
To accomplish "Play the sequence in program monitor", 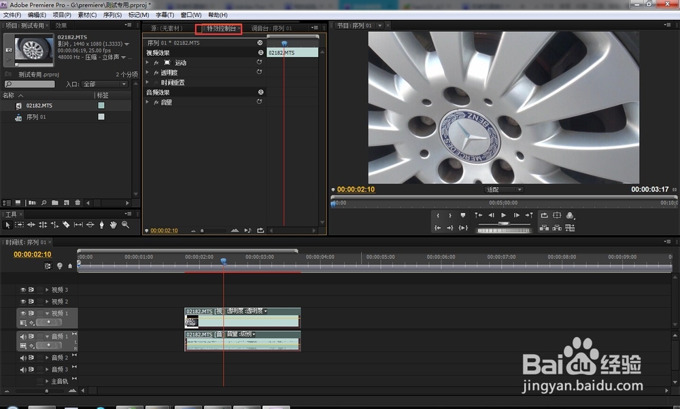I will pyautogui.click(x=503, y=215).
